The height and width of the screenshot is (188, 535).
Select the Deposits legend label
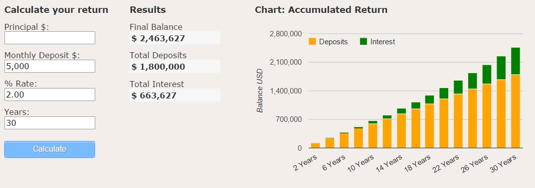point(334,42)
